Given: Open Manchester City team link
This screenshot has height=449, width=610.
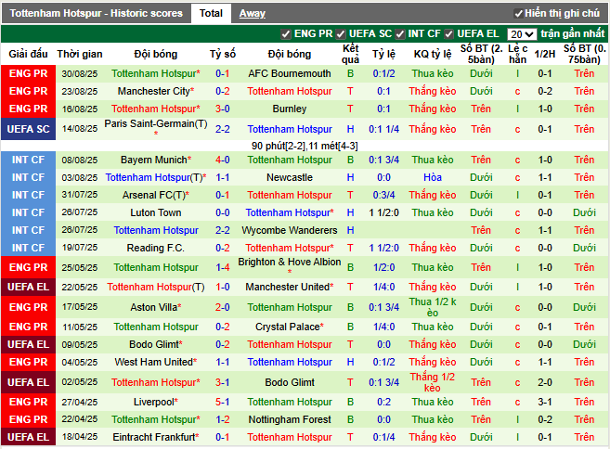Looking at the screenshot, I should 154,91.
